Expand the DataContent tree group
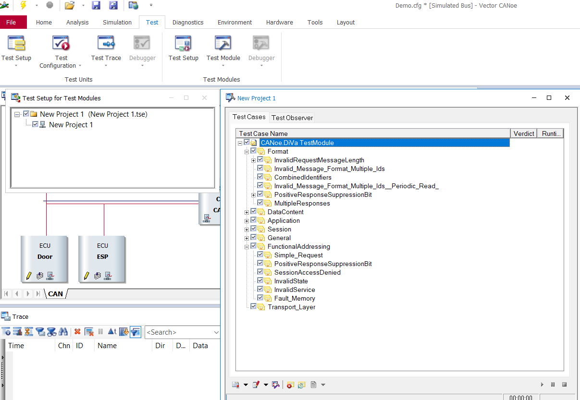The width and height of the screenshot is (580, 400). click(x=247, y=212)
